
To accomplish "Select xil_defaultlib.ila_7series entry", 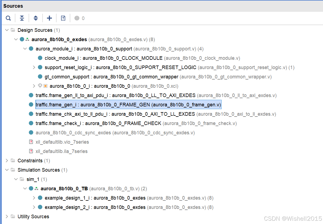I will [x=62, y=151].
